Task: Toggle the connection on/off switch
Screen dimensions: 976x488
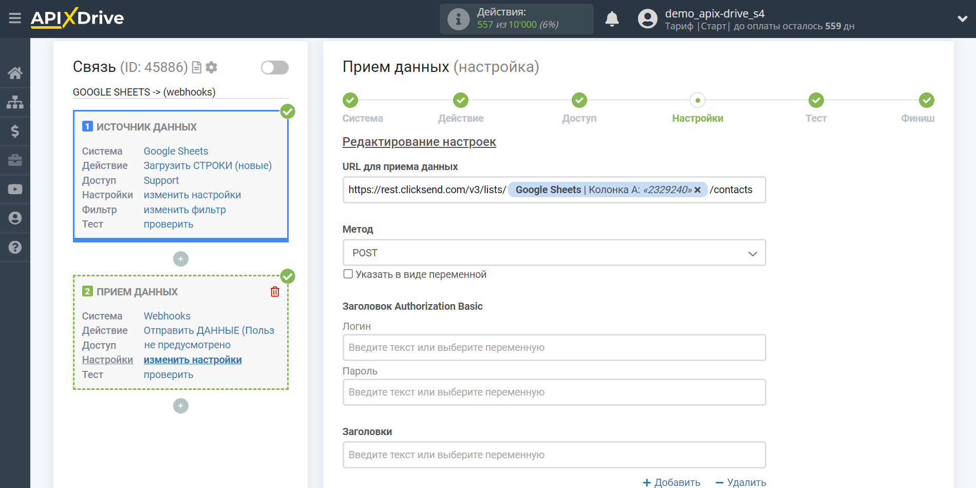Action: pyautogui.click(x=274, y=67)
